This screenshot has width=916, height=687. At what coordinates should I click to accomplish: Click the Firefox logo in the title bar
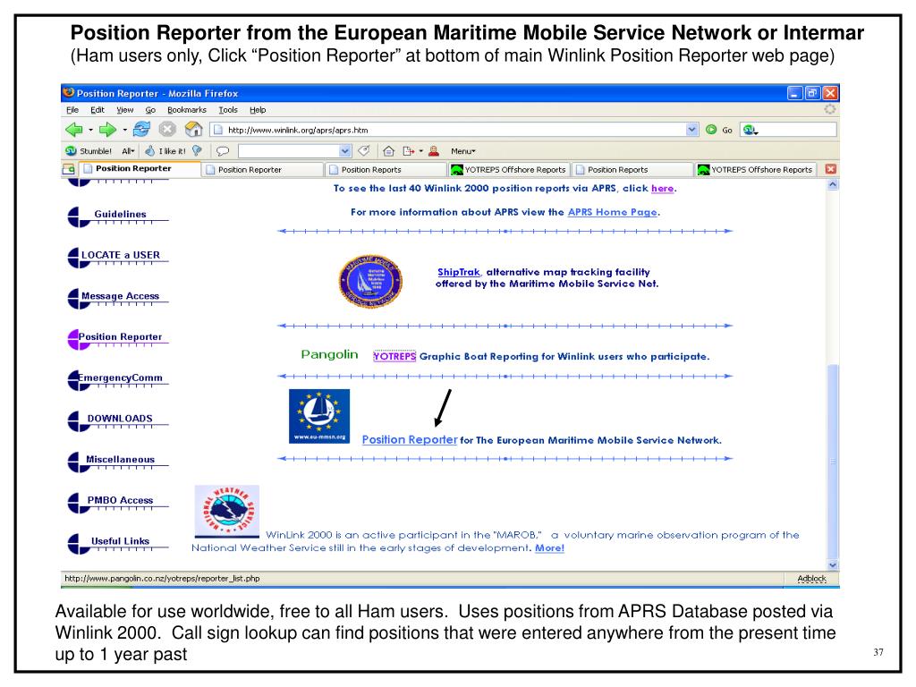[x=68, y=92]
